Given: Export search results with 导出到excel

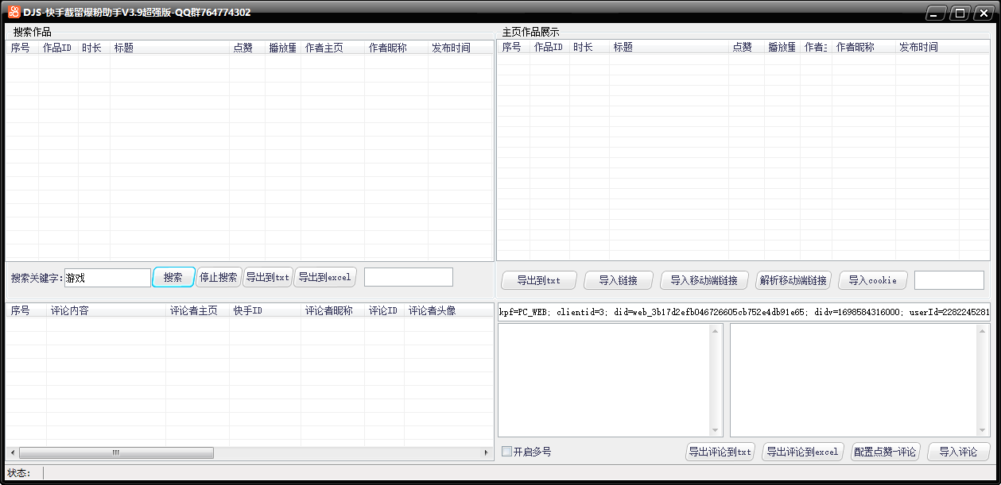Looking at the screenshot, I should click(324, 278).
